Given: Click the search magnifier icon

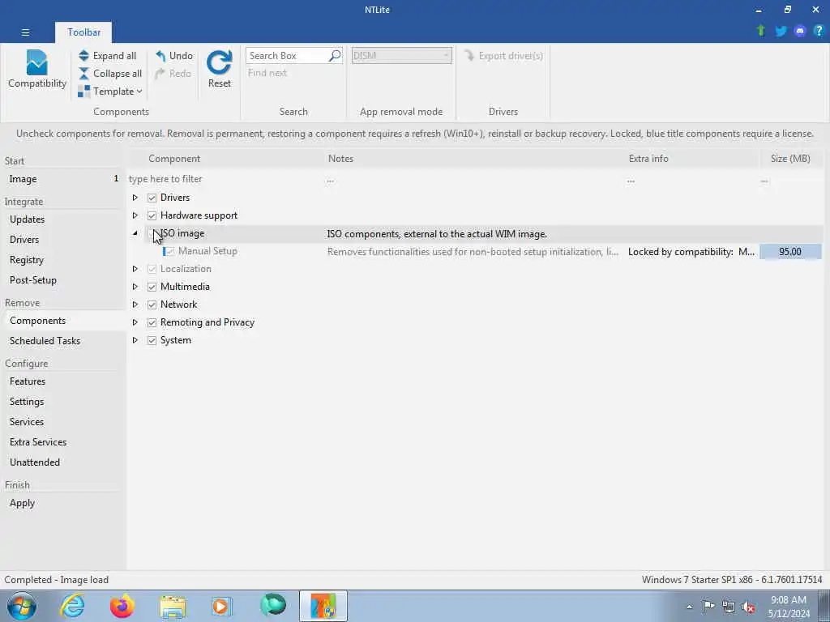Looking at the screenshot, I should click(335, 56).
